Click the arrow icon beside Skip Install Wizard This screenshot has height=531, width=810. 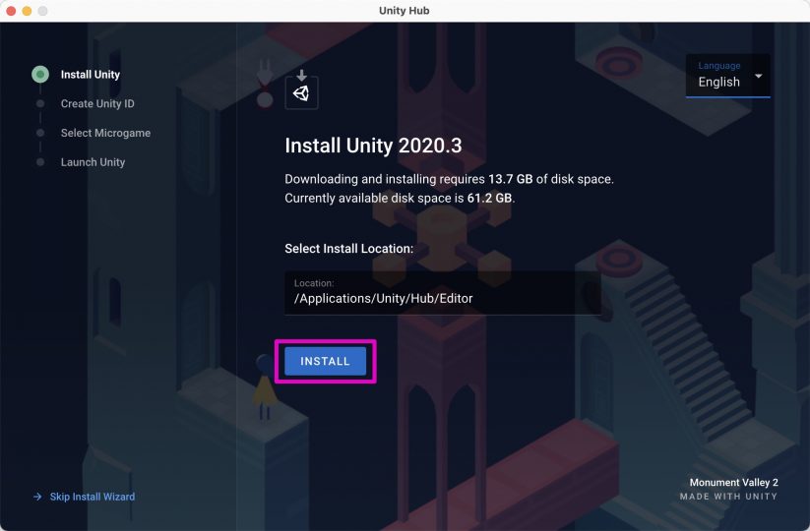point(37,497)
